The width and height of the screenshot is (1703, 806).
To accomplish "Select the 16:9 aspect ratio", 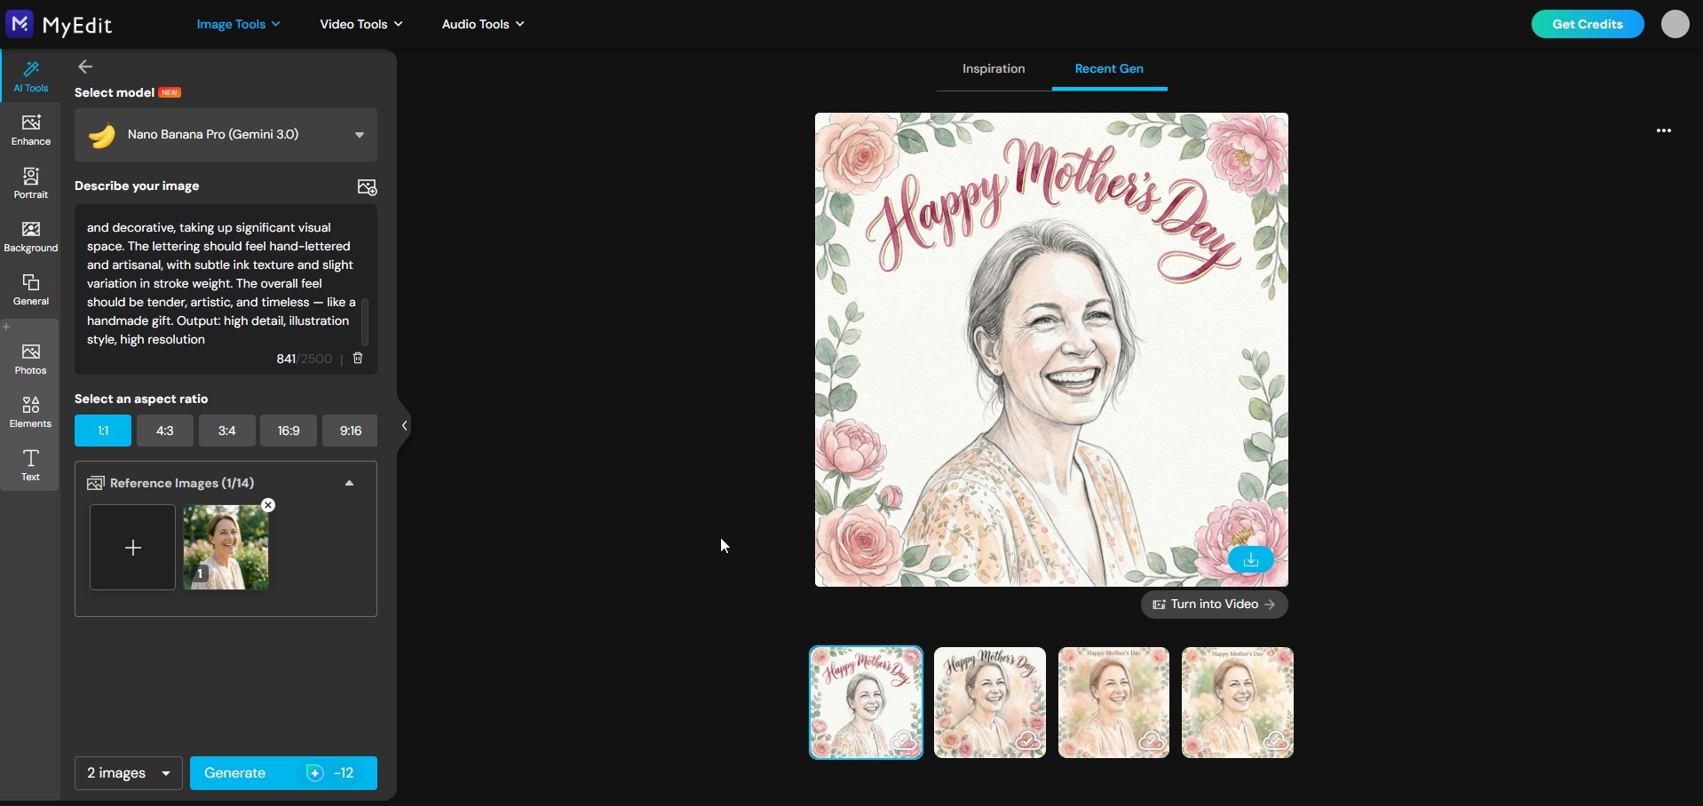I will point(288,431).
